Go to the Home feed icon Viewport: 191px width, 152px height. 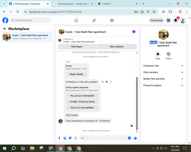[x=76, y=20]
